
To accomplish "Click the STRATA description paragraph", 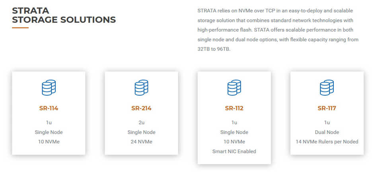I will [x=278, y=30].
